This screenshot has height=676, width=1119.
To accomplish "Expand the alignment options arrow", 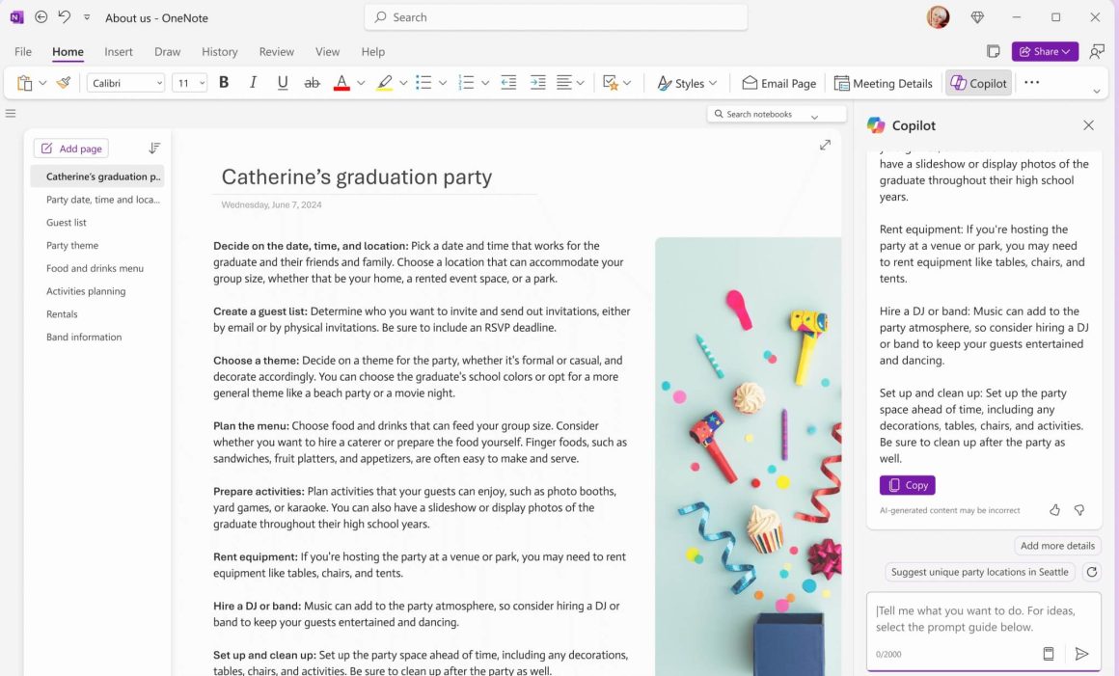I will (580, 84).
